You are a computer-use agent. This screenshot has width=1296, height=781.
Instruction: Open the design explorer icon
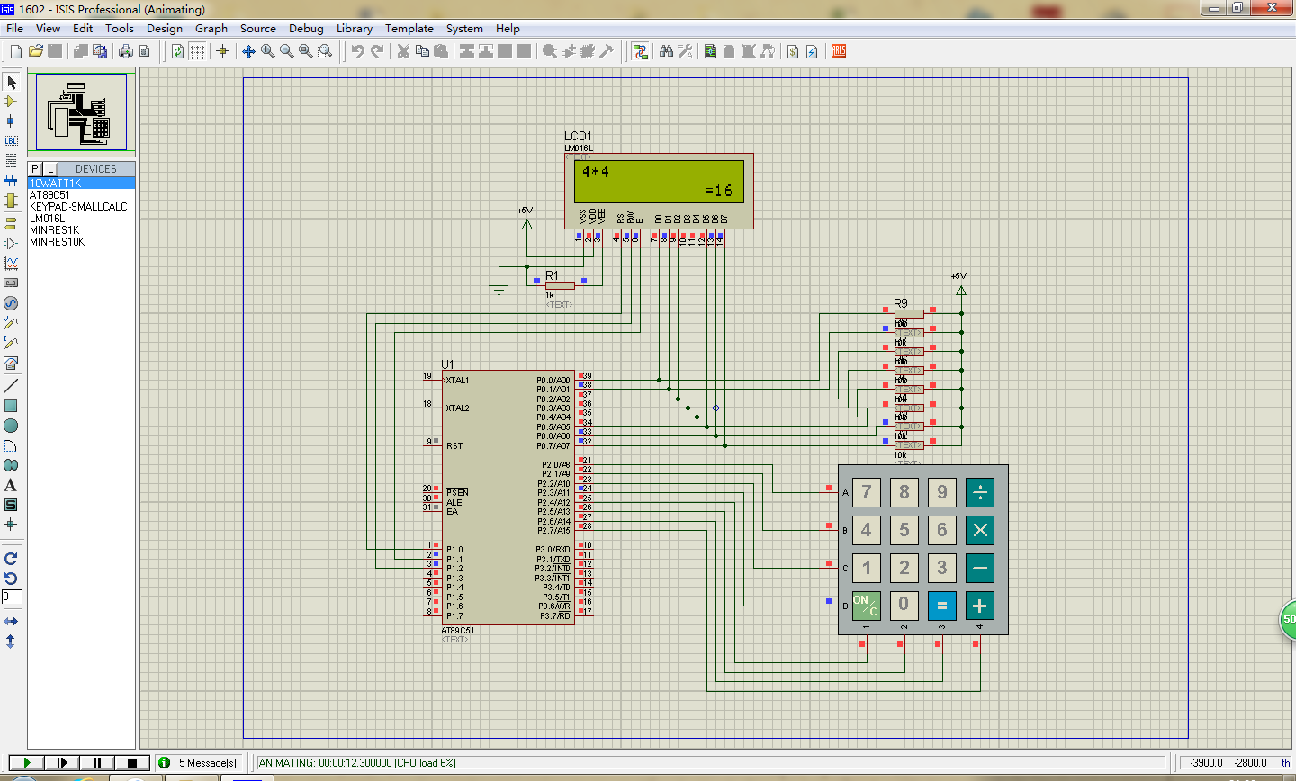(x=710, y=51)
